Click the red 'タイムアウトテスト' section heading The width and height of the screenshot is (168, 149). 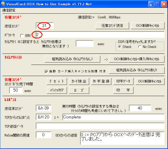coord(13,57)
